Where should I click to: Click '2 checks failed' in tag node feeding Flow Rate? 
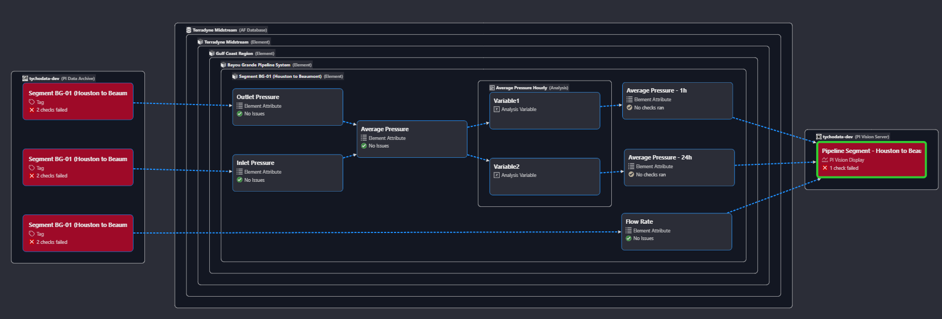[52, 242]
